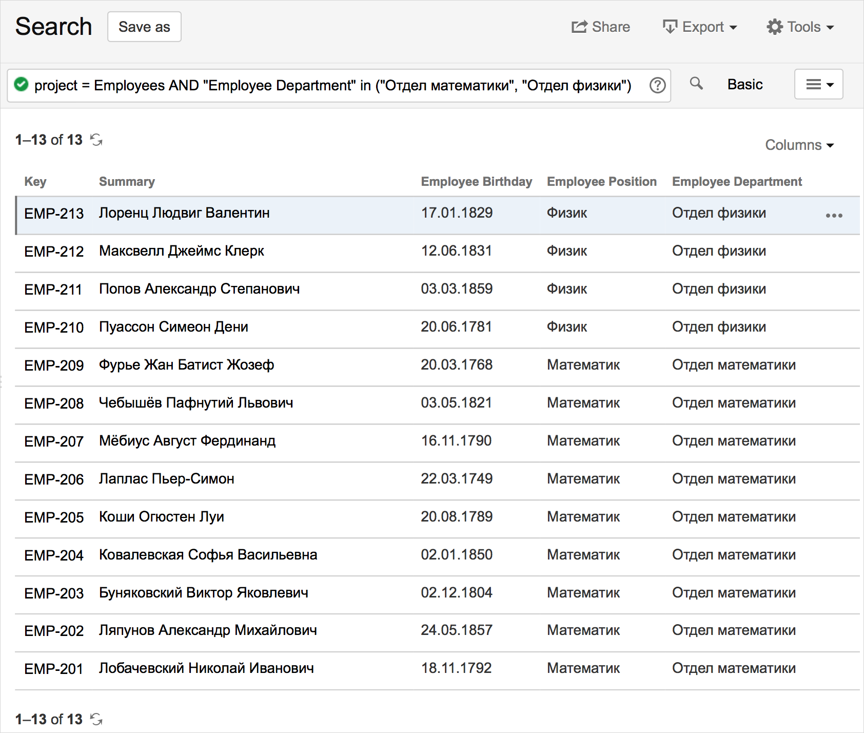Sort by Employee Birthday column header
The width and height of the screenshot is (864, 733).
point(476,182)
